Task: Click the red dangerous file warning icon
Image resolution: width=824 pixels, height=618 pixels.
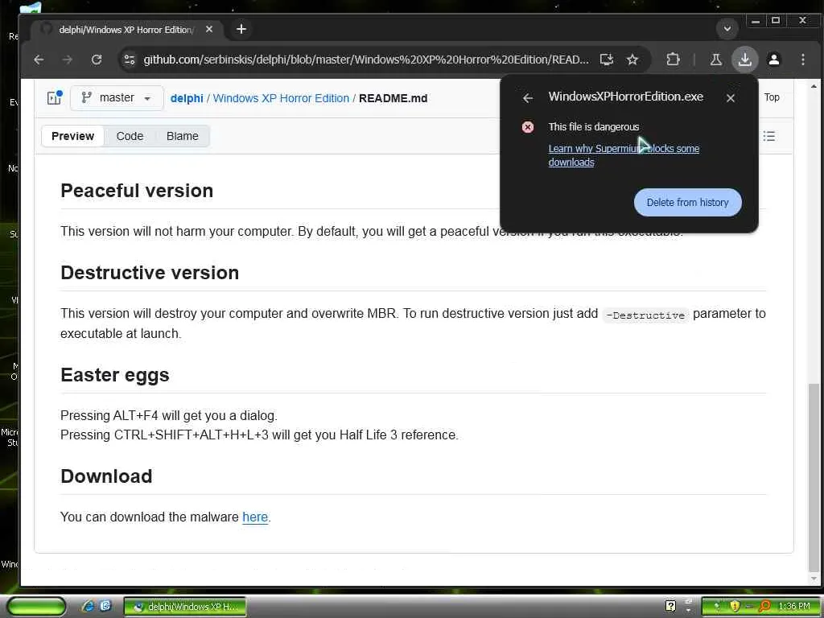Action: pyautogui.click(x=528, y=127)
